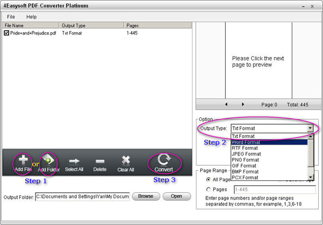The width and height of the screenshot is (323, 225).
Task: Click the Add File icon
Action: (x=23, y=160)
